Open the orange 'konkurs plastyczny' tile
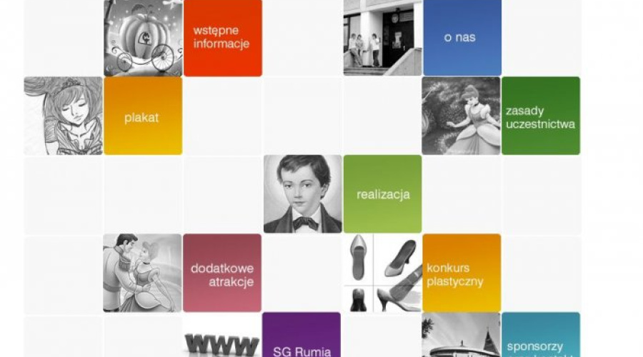 462,273
